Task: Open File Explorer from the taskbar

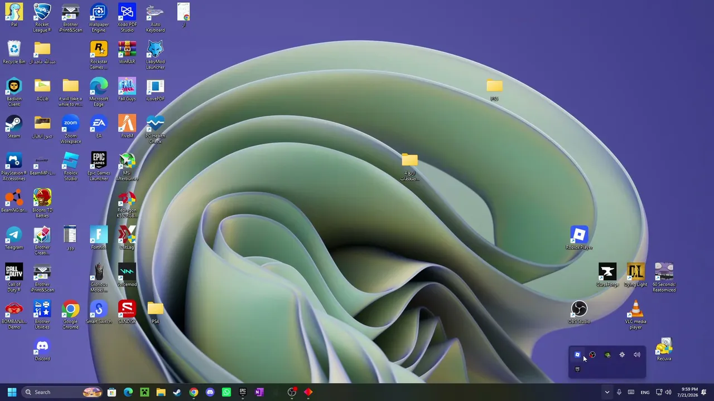Action: [x=161, y=392]
